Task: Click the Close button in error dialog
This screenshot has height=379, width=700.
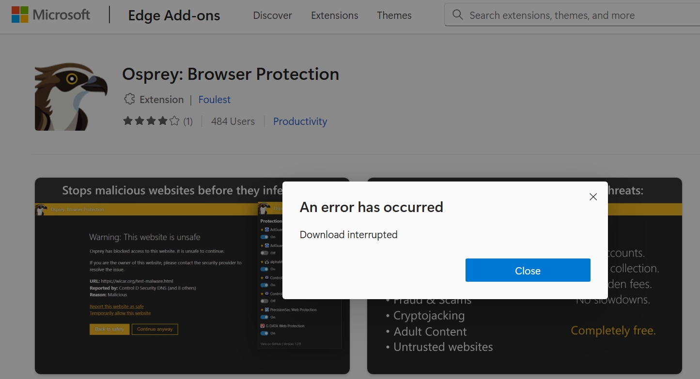Action: point(528,270)
